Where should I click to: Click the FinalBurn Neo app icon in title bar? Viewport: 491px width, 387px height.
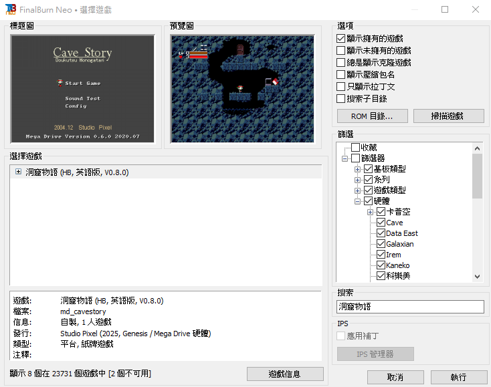pos(10,9)
